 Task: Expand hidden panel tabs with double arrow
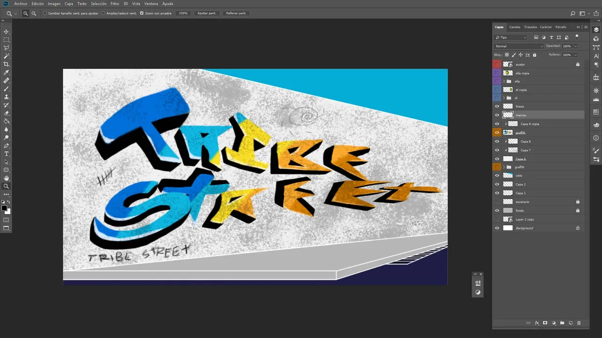[x=578, y=27]
